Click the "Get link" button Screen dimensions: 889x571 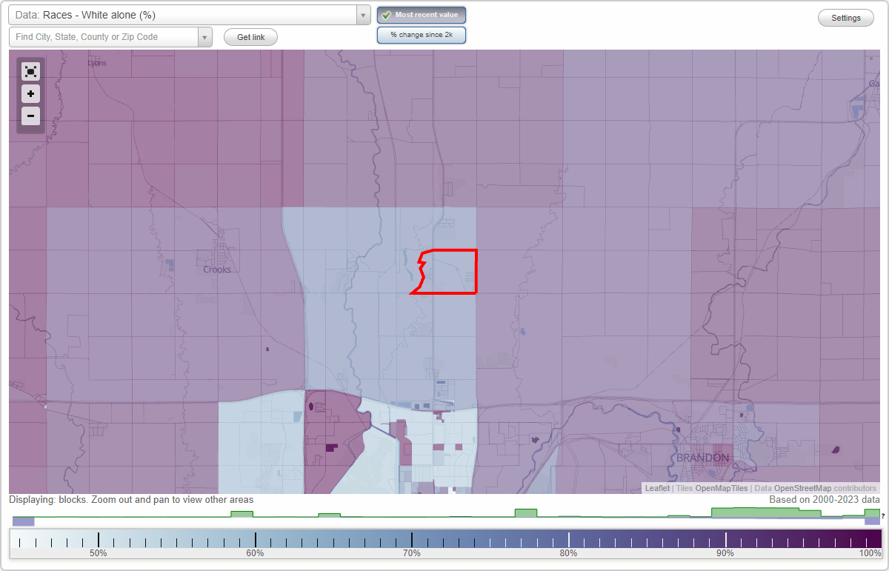click(x=250, y=37)
